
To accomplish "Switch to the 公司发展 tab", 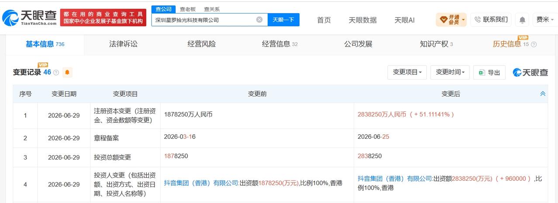I will [358, 44].
